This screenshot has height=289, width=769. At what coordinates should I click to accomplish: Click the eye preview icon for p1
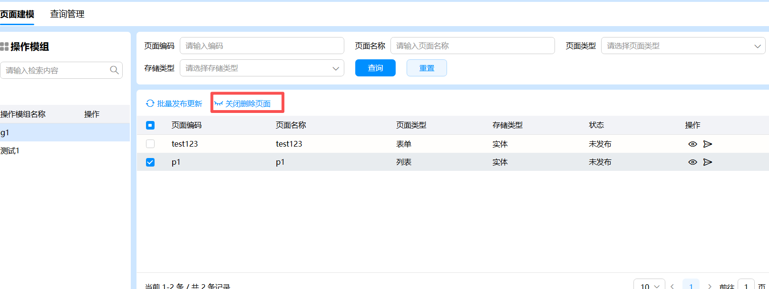click(x=692, y=162)
